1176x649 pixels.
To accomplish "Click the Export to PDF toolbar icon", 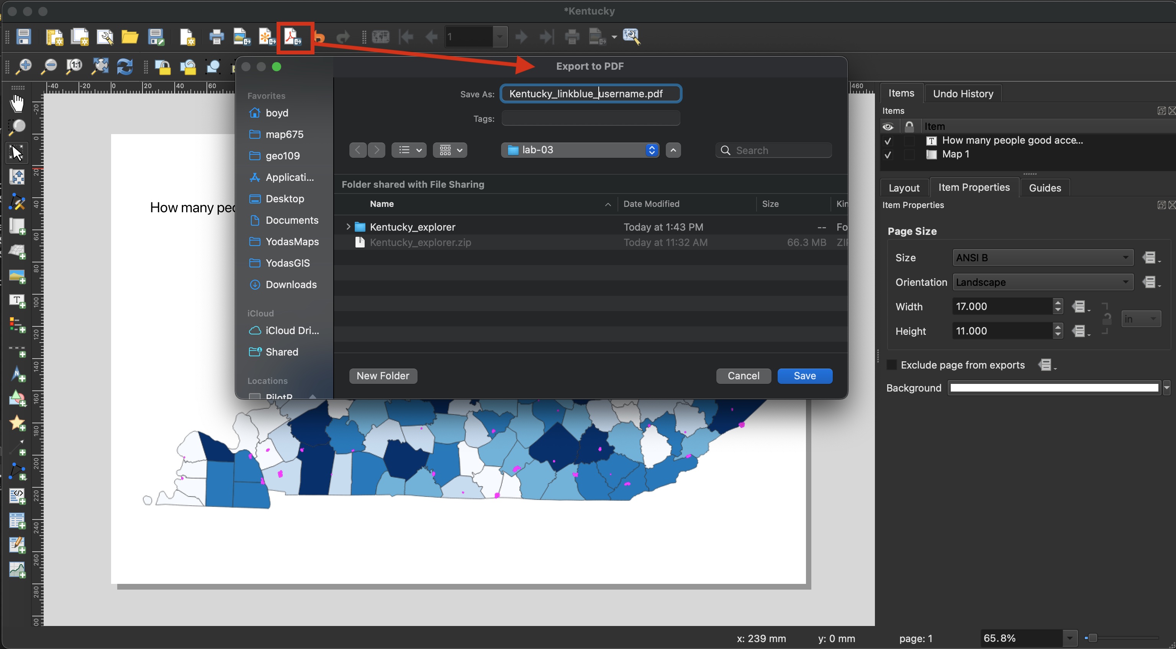I will (x=292, y=37).
